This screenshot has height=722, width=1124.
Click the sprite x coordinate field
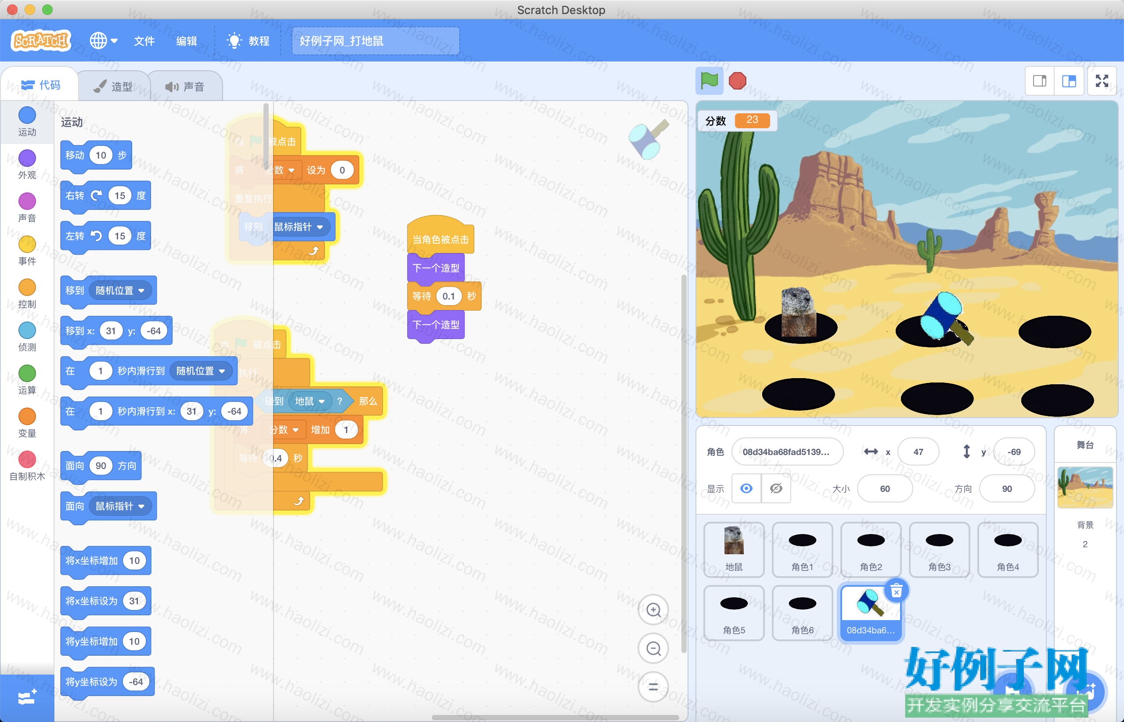pyautogui.click(x=918, y=451)
